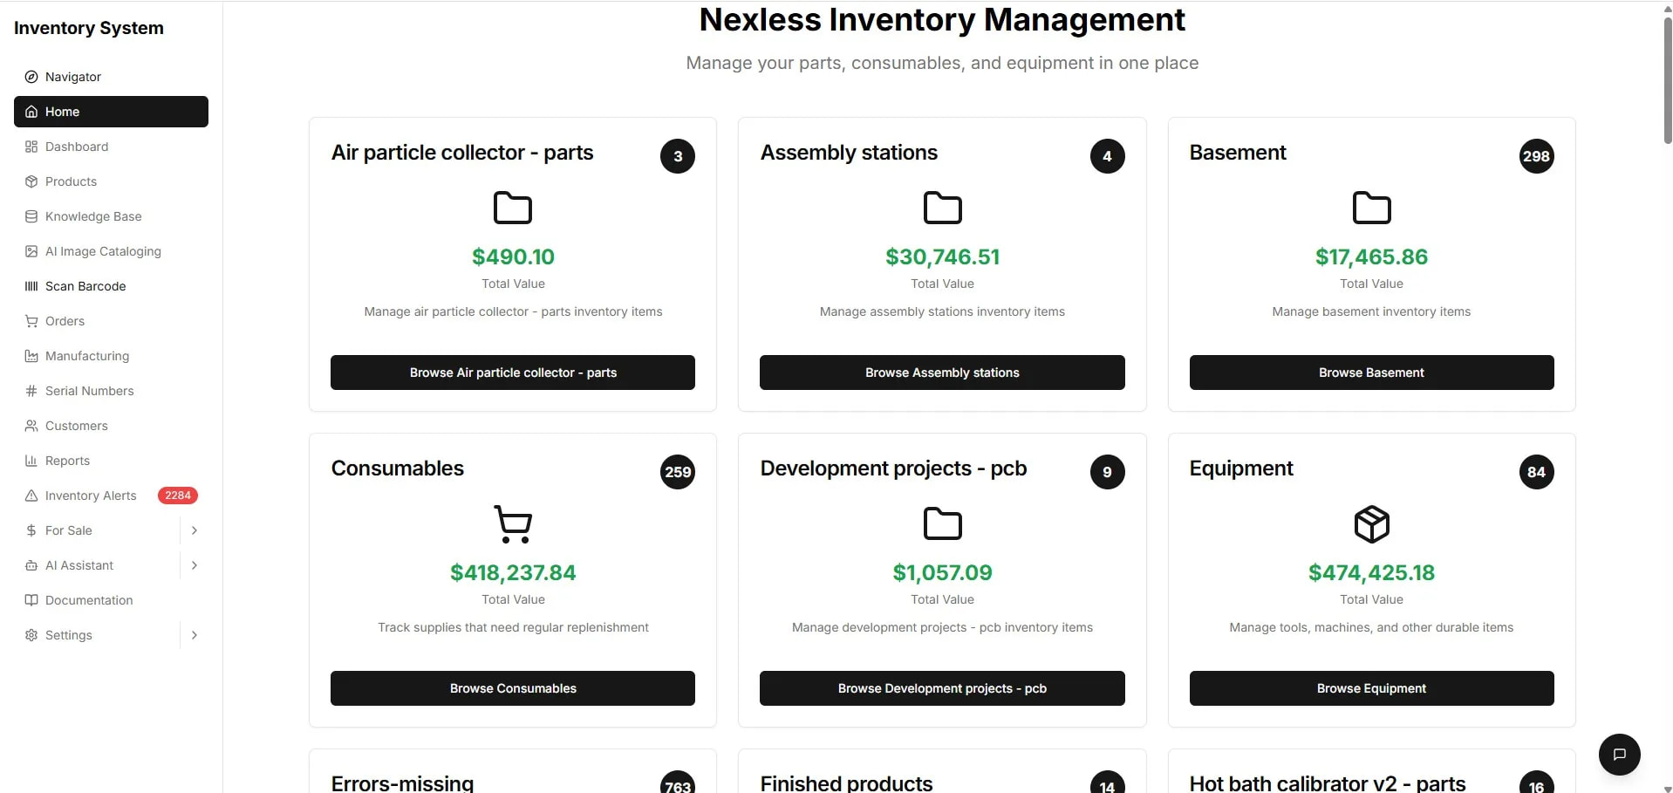Click the Scan Barcode icon
The height and width of the screenshot is (793, 1673).
[x=31, y=286]
